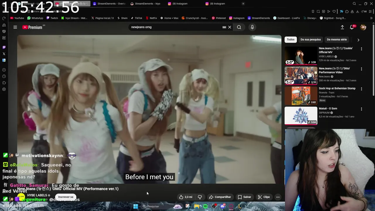The width and height of the screenshot is (375, 211).
Task: Click the Clipe scissors button
Action: tap(264, 197)
